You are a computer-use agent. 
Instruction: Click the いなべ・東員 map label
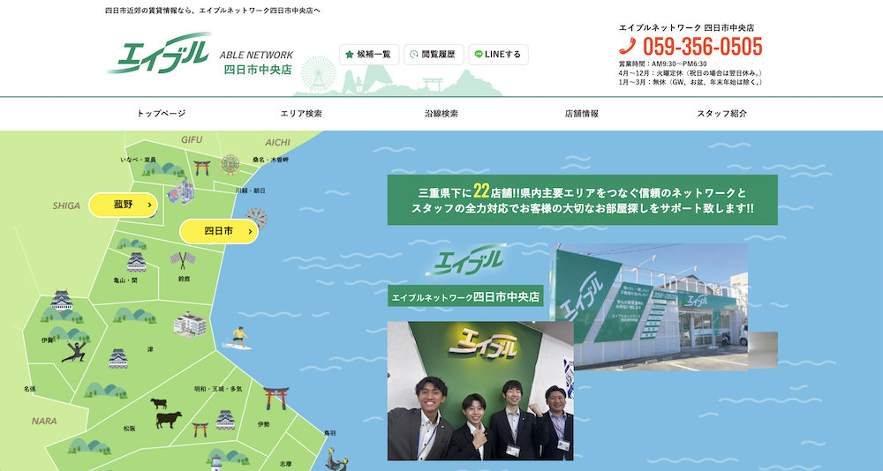pyautogui.click(x=138, y=160)
